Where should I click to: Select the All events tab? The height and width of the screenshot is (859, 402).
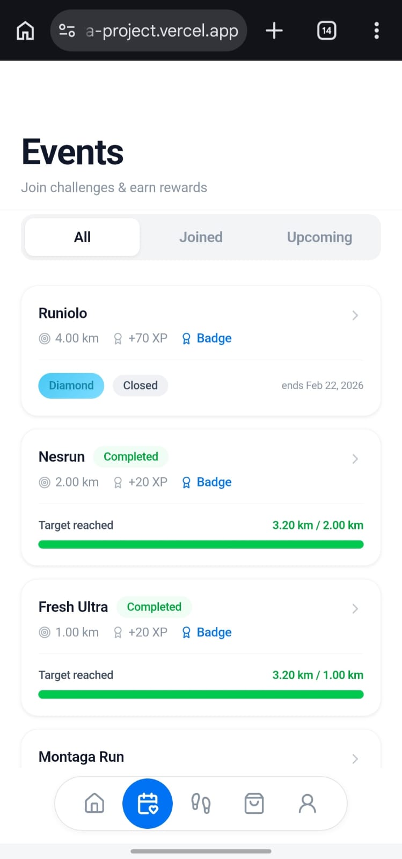(x=83, y=237)
